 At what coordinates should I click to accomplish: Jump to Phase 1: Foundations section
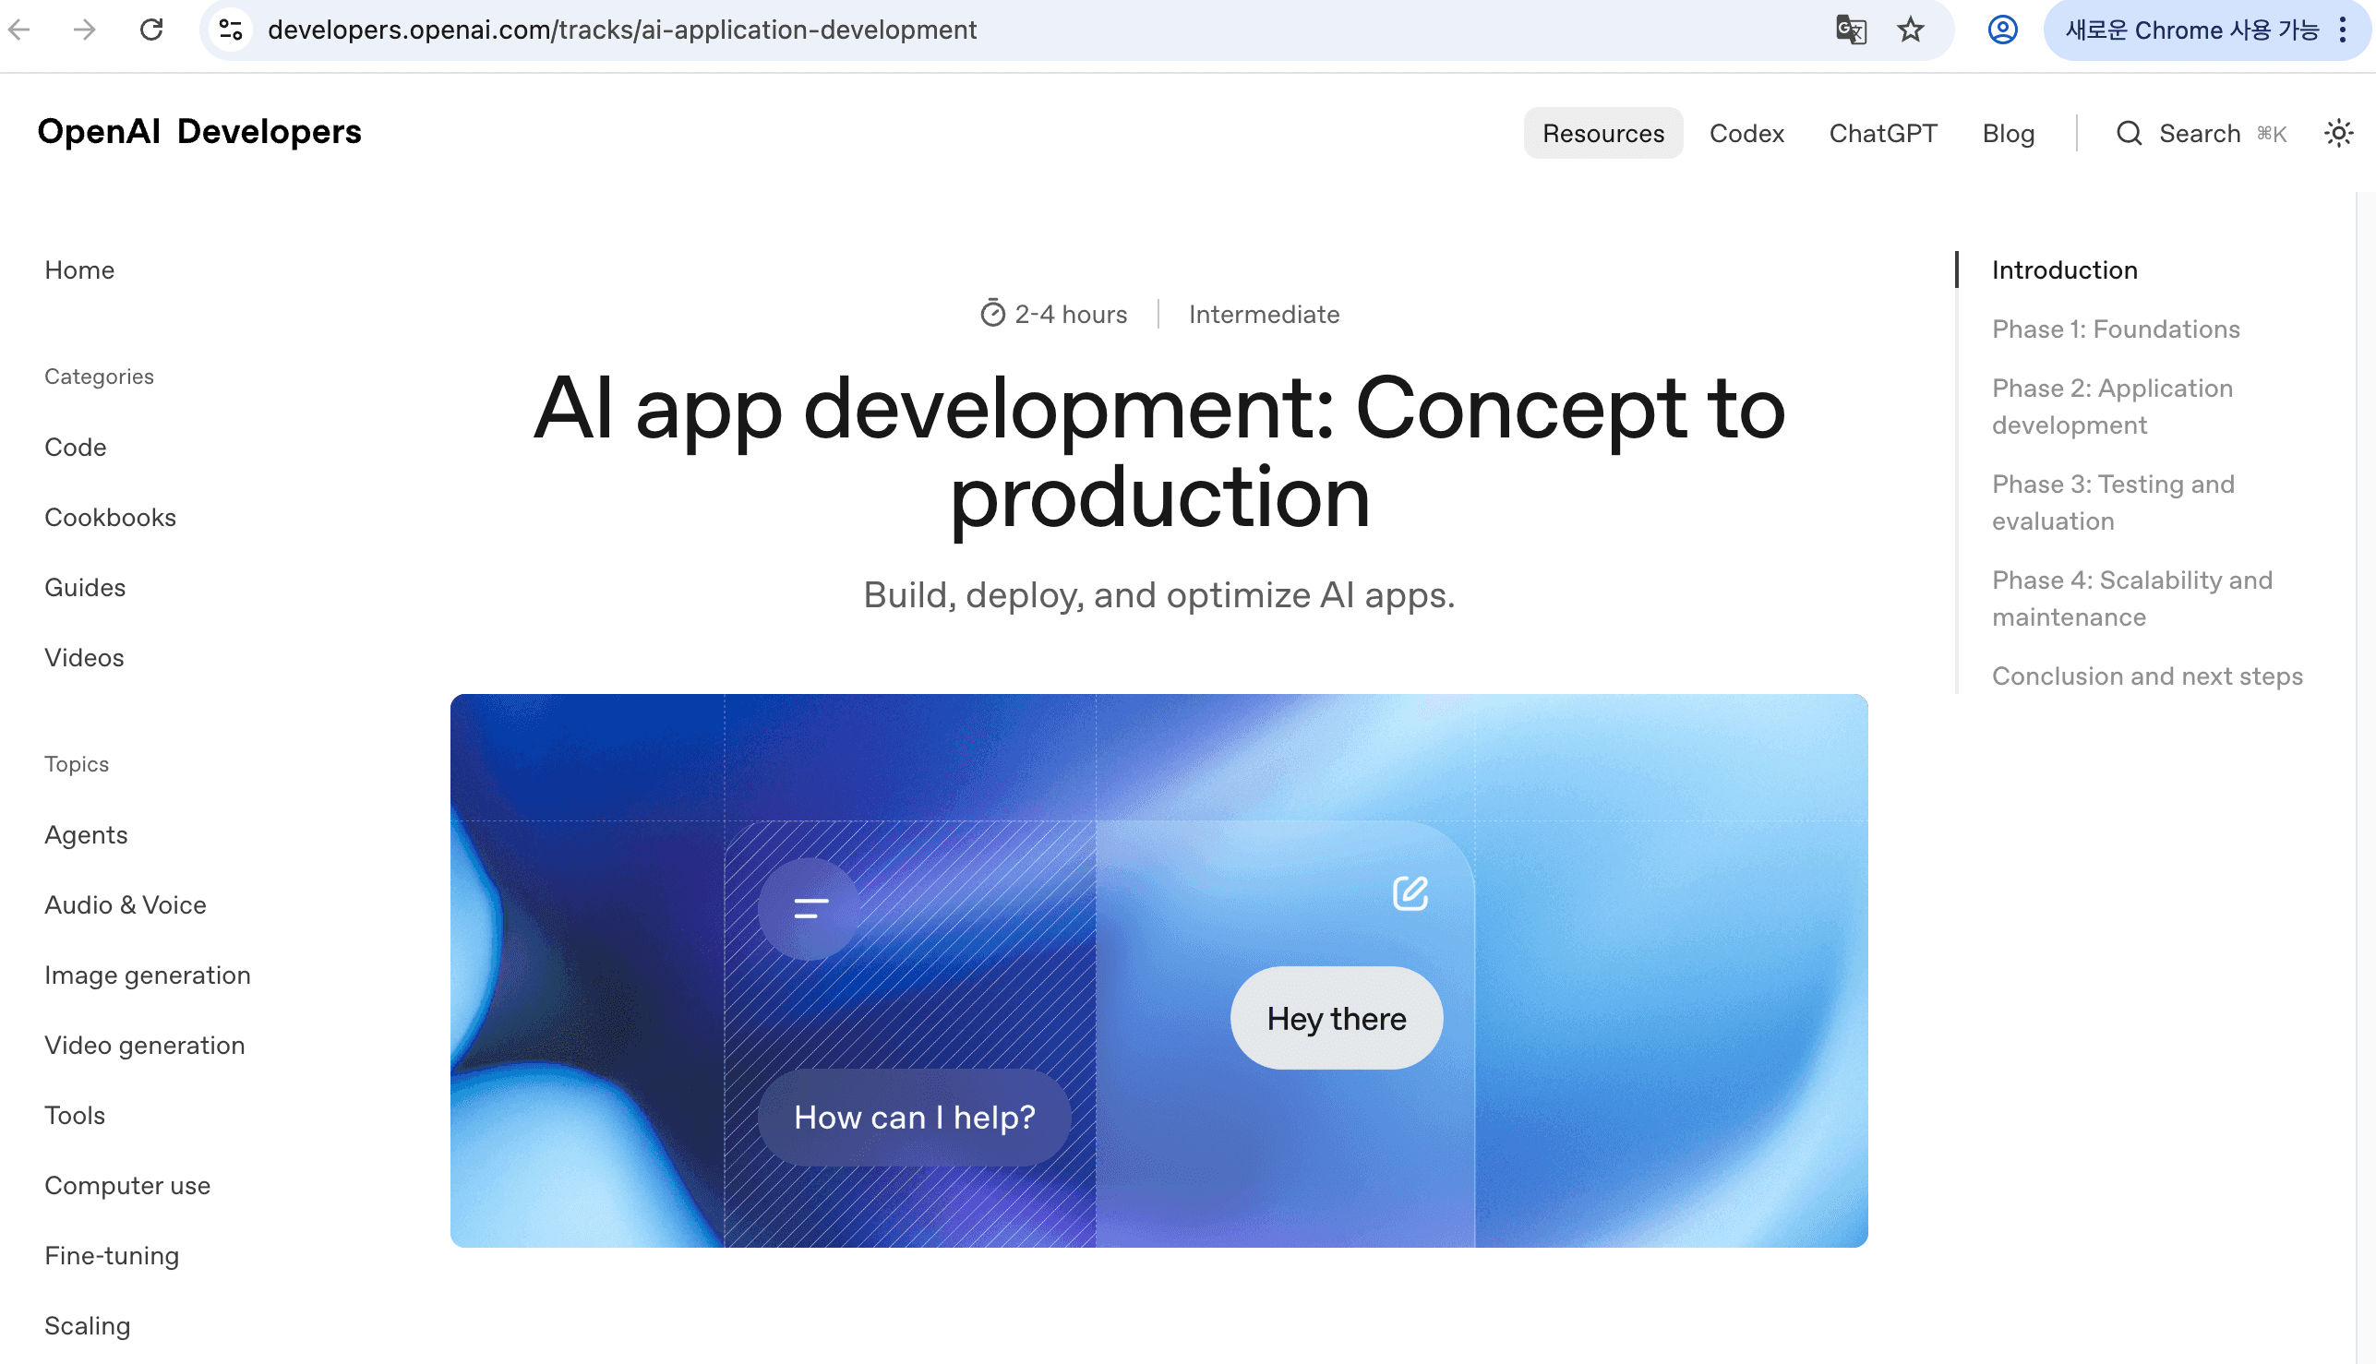click(x=2116, y=329)
